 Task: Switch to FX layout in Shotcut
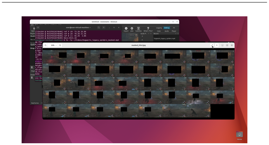click(174, 28)
